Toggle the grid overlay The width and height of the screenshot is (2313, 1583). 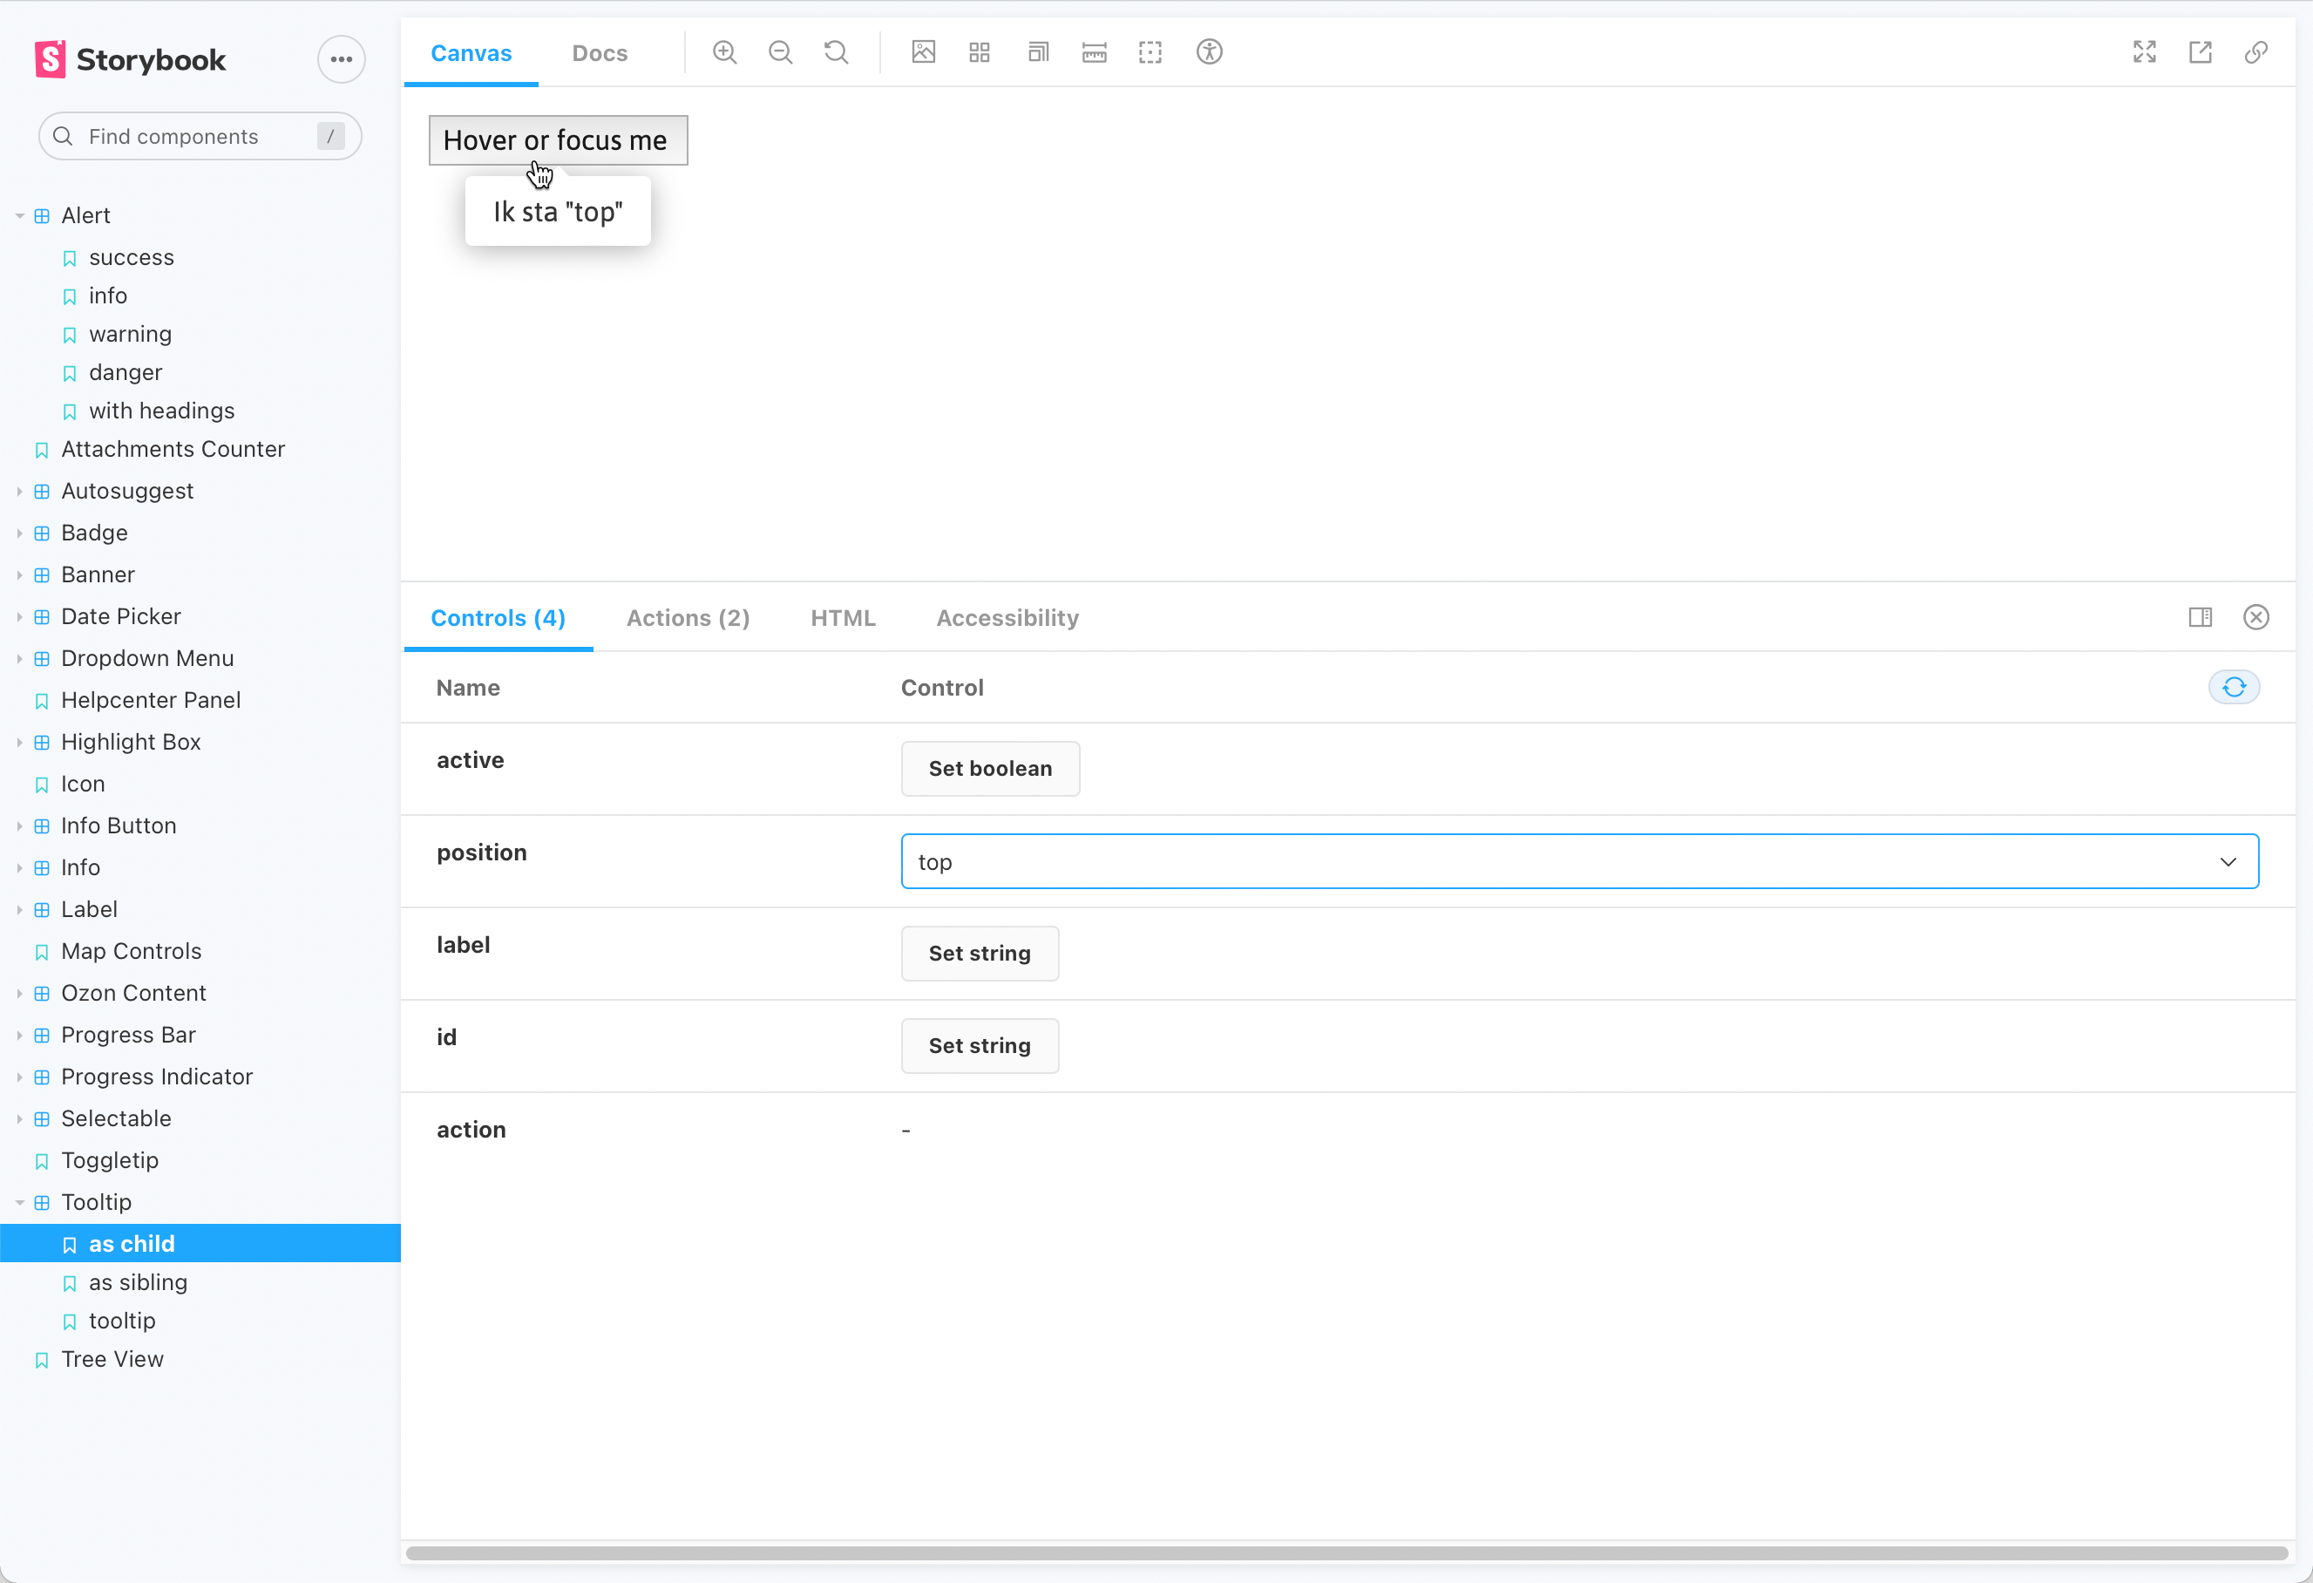click(x=980, y=51)
